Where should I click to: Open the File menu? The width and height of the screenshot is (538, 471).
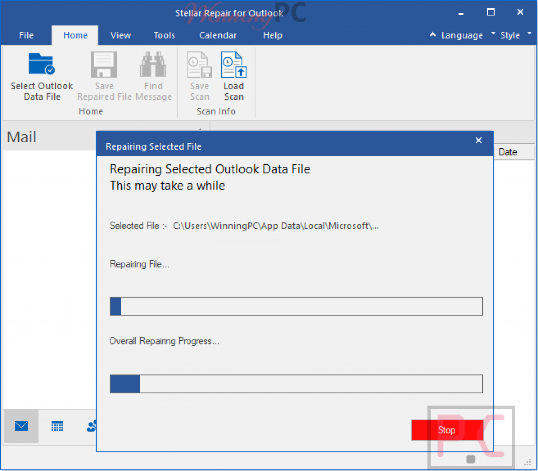click(x=26, y=35)
